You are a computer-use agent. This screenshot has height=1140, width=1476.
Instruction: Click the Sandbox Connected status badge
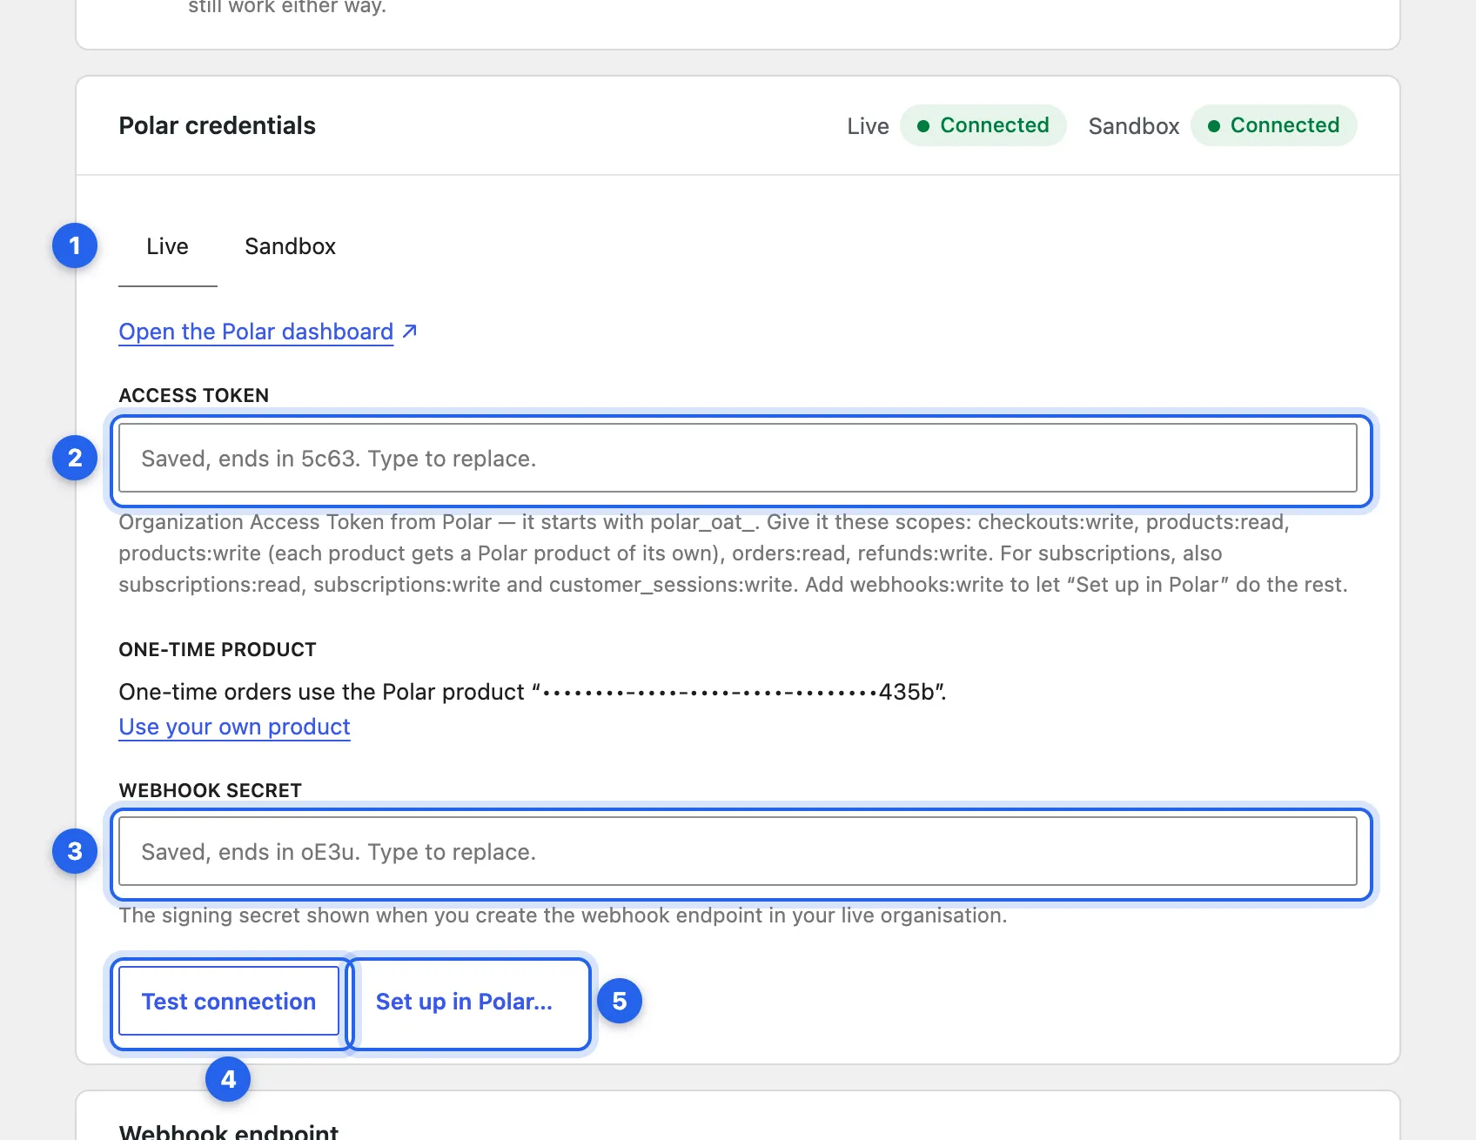pos(1273,125)
